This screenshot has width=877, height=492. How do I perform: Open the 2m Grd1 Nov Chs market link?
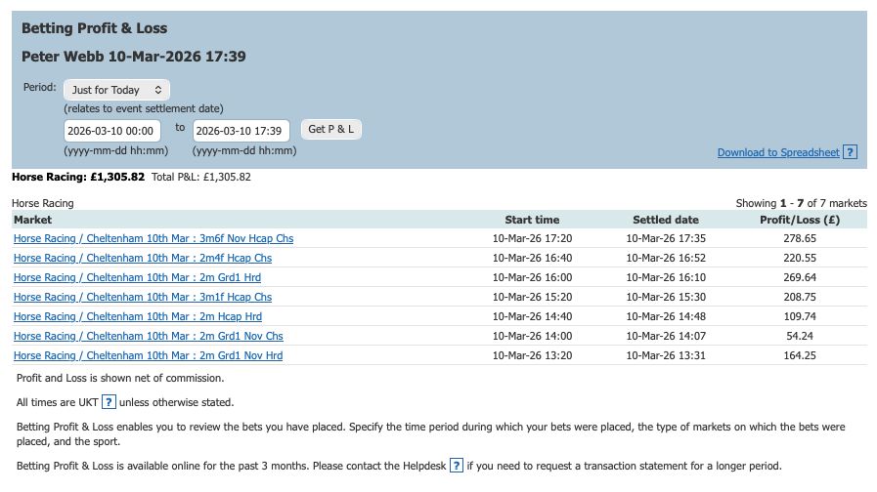coord(149,336)
